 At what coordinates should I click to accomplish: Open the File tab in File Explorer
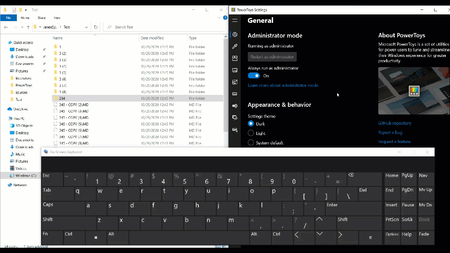coord(8,18)
